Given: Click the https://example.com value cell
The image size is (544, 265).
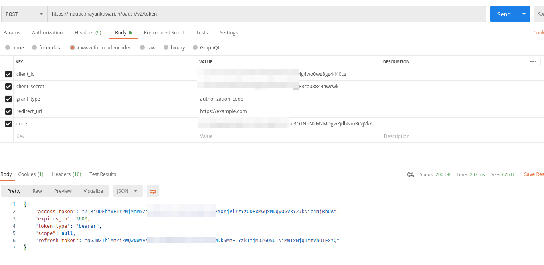Looking at the screenshot, I should (x=289, y=111).
